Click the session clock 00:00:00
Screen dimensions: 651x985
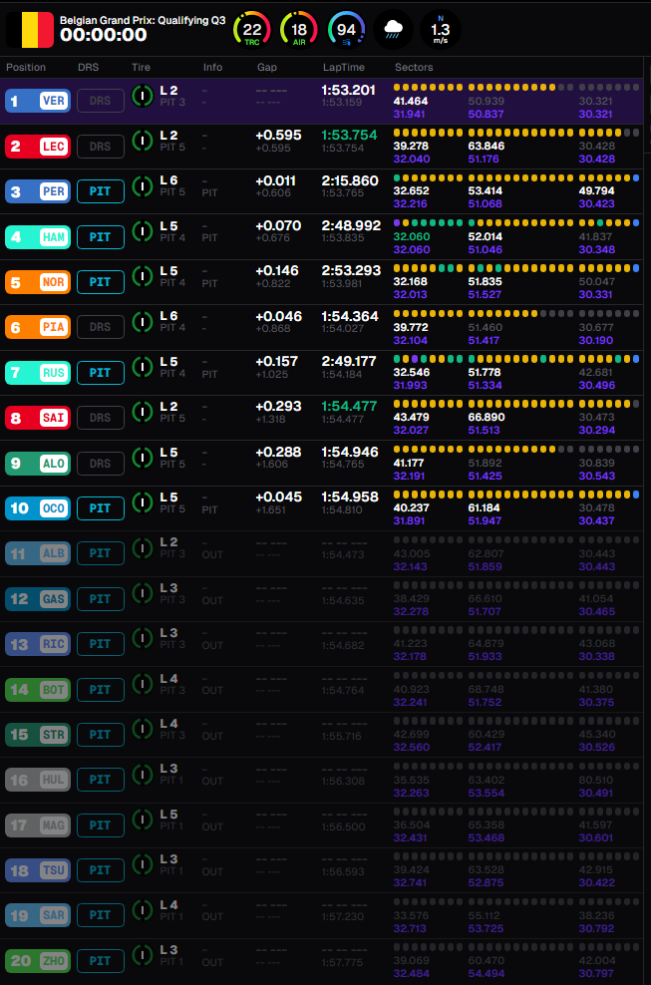pos(104,35)
